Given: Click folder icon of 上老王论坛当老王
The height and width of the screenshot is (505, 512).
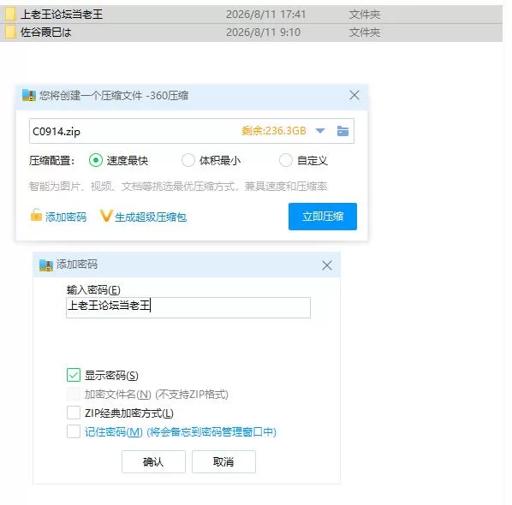Looking at the screenshot, I should pos(10,14).
